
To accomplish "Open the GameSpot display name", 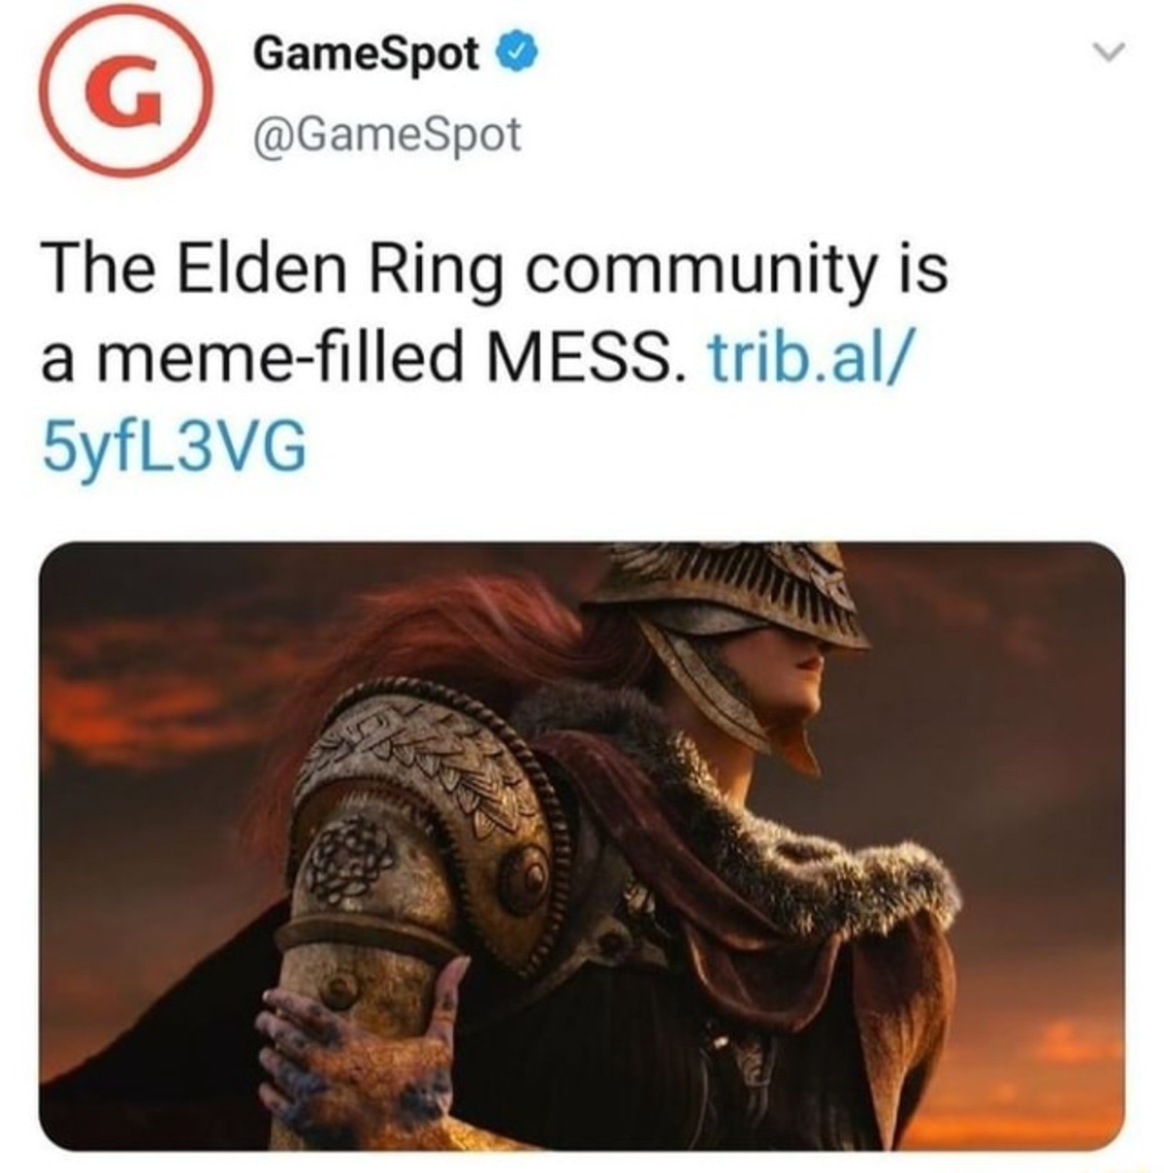I will (x=367, y=56).
